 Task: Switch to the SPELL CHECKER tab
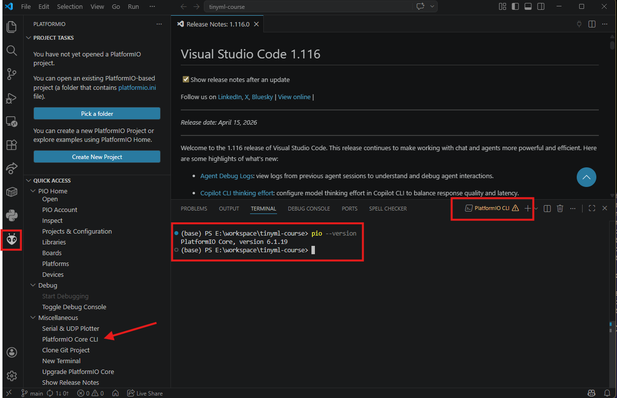(388, 209)
